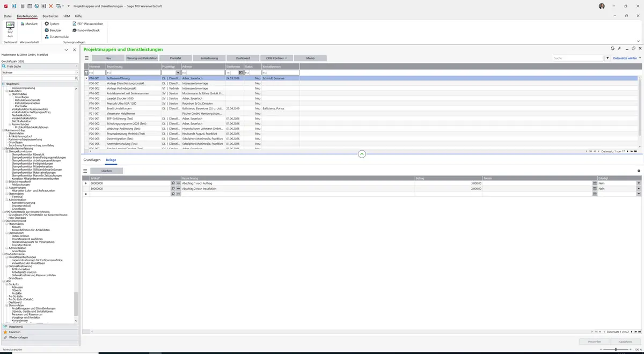
Task: Open the Adresse combo box in the sidebar
Action: pyautogui.click(x=40, y=72)
